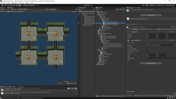
Task: Select the Rect transform tool
Action: pos(14,5)
